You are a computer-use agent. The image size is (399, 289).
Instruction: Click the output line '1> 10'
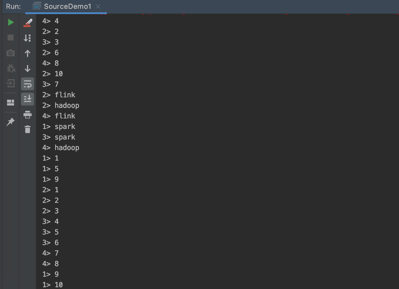click(53, 285)
